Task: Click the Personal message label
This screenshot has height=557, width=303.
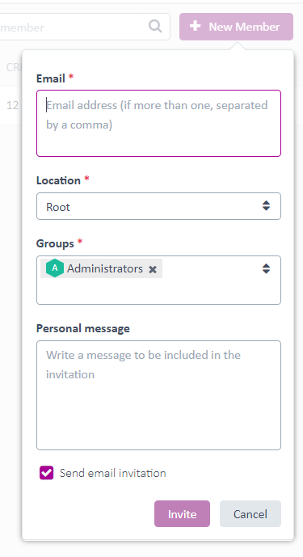Action: 82,328
